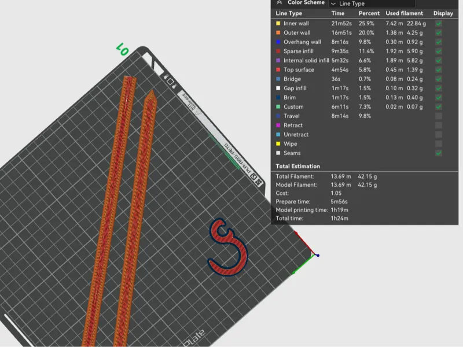463x347 pixels.
Task: Toggle Gap infill display checkbox
Action: (x=439, y=88)
